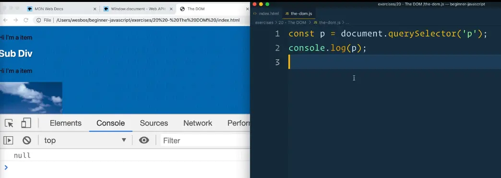This screenshot has width=501, height=178.
Task: Show the console sidebar
Action: (x=8, y=140)
